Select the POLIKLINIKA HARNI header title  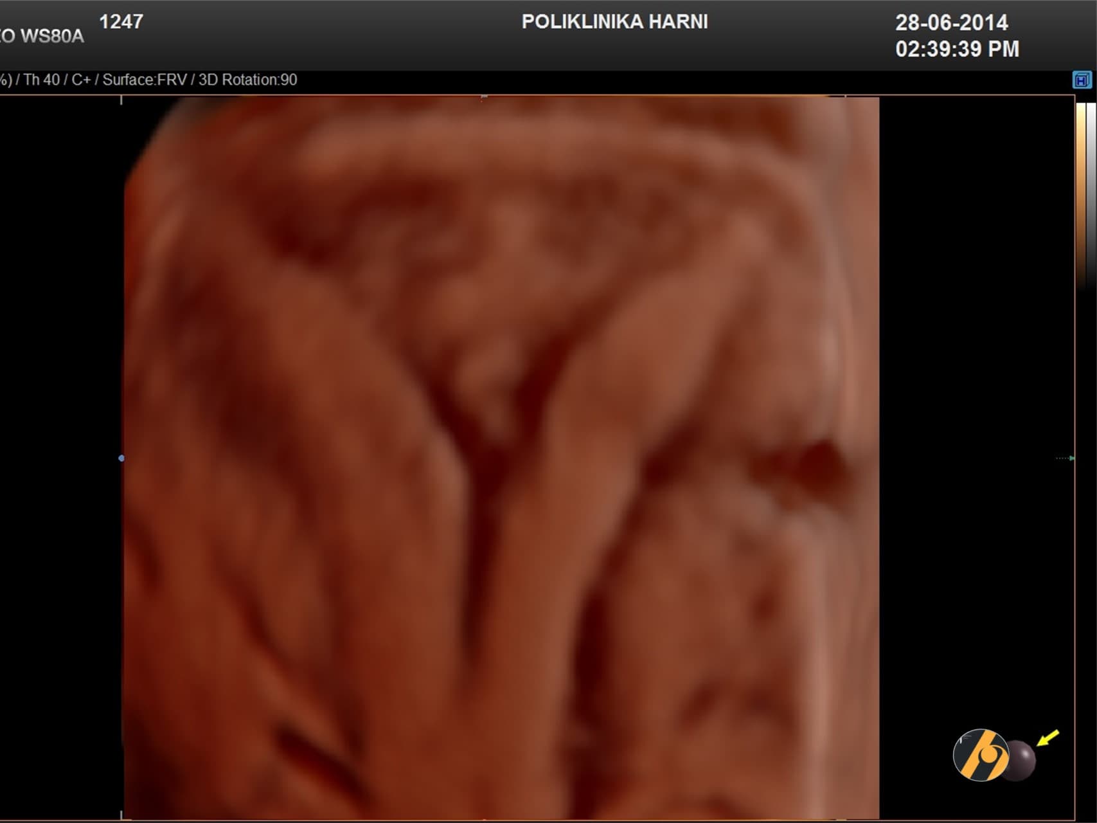[x=615, y=21]
